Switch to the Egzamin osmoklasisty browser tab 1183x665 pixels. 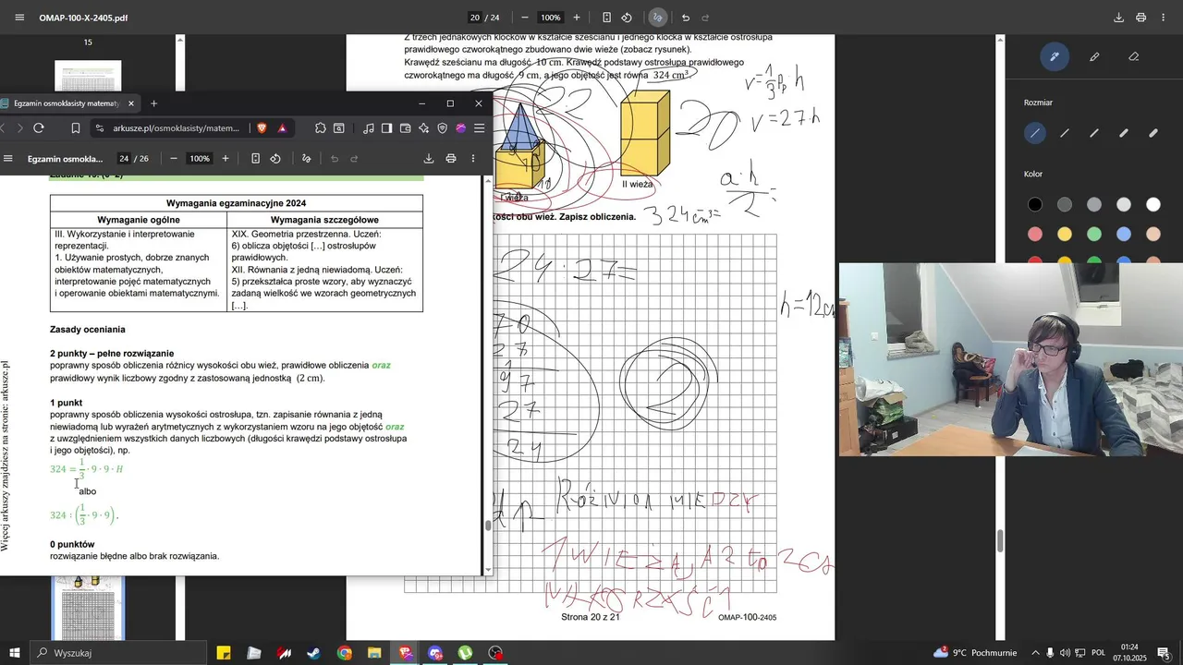[66, 103]
